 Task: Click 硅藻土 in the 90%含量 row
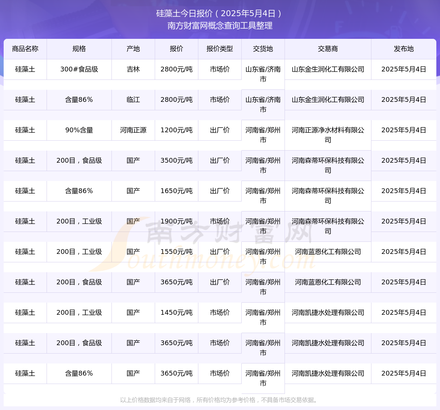25,130
